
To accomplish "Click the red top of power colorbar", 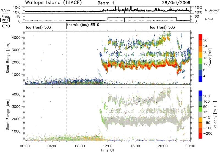I will coord(200,37).
